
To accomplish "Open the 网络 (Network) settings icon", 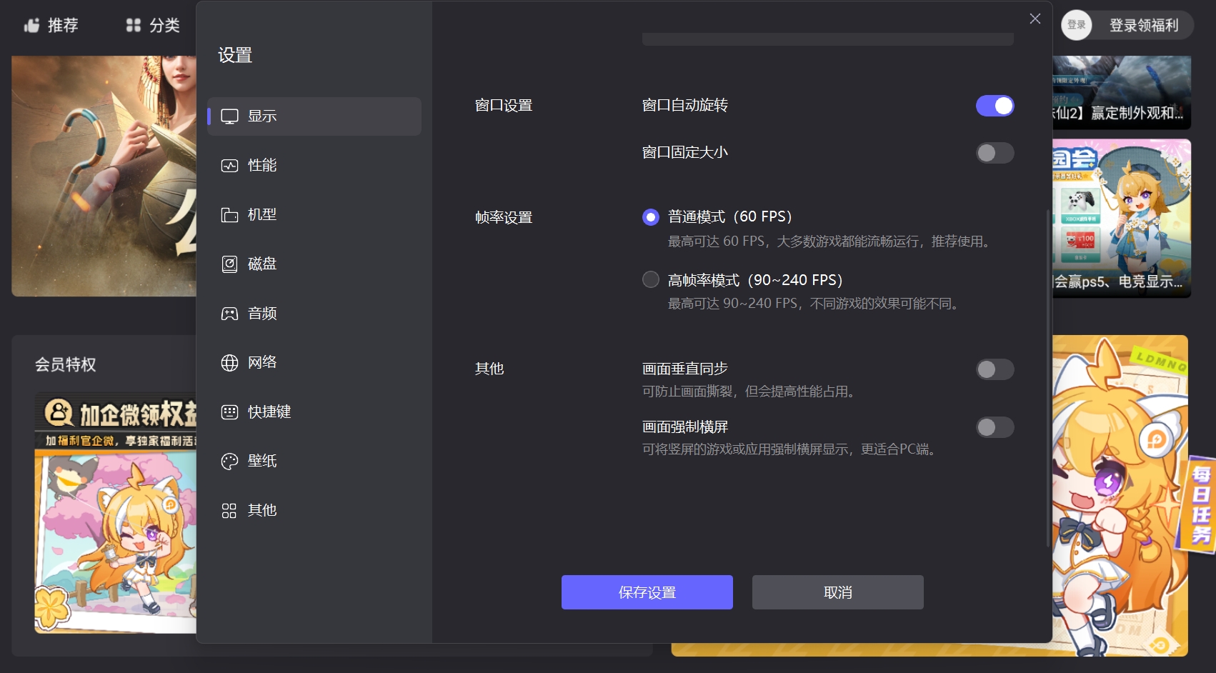I will tap(229, 362).
